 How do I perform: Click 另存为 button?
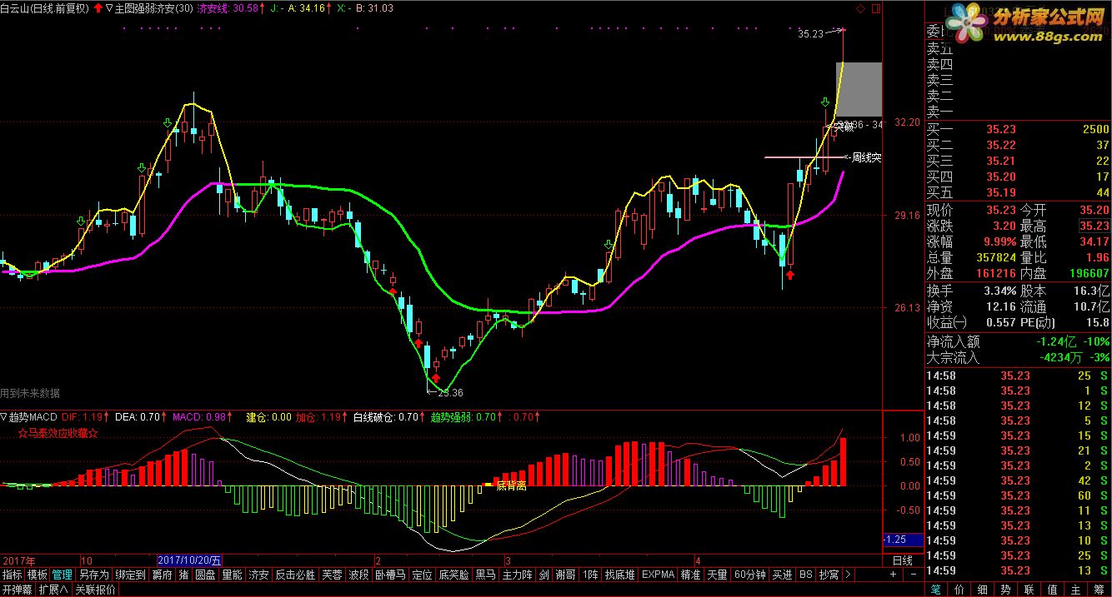pos(94,575)
